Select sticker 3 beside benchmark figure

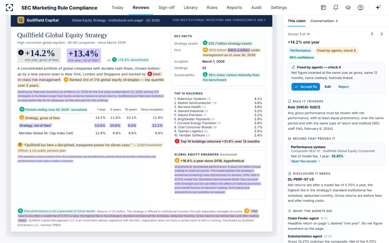[x=114, y=60]
